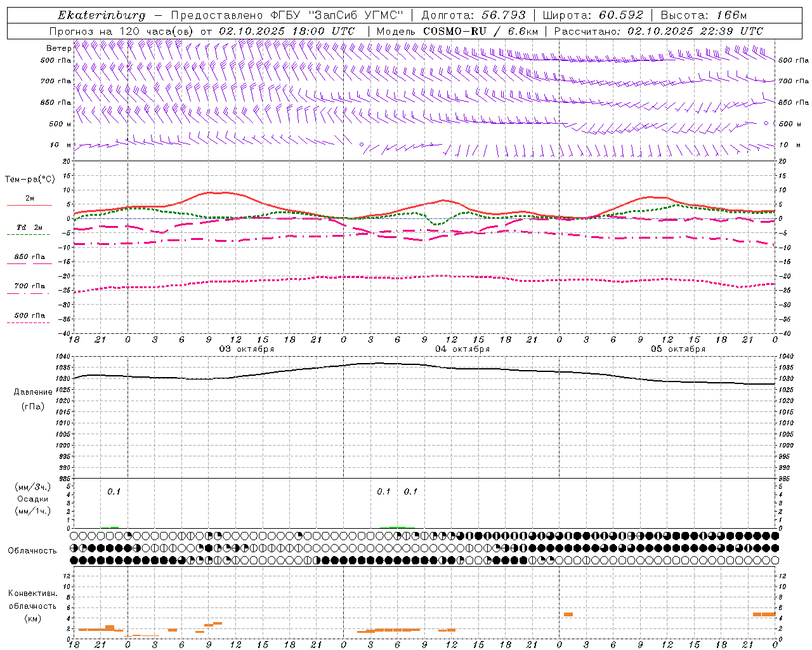Click the (мм/3ч.) precipitation unit label
Viewport: 812px width, 650px height.
[33, 487]
